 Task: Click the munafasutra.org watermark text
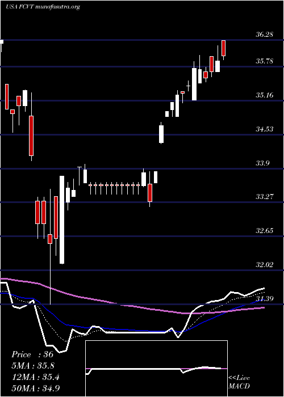[57, 7]
